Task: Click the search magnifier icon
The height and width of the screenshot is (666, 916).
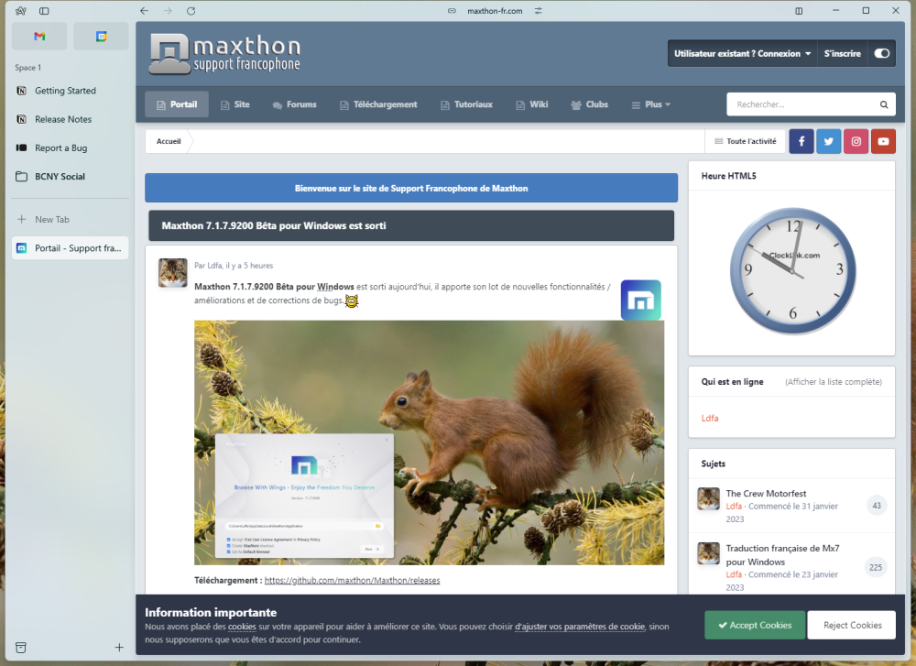Action: pyautogui.click(x=884, y=104)
